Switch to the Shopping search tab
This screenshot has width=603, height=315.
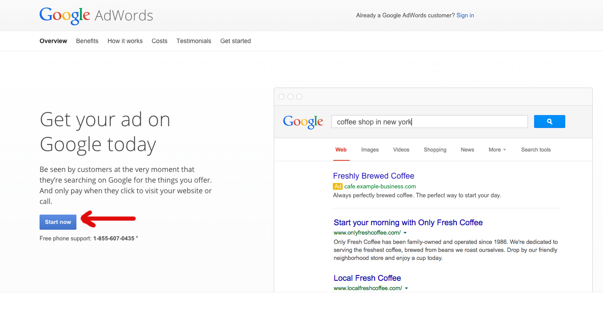coord(435,150)
